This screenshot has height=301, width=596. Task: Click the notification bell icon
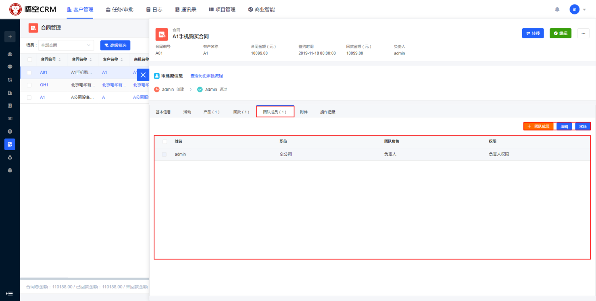click(557, 9)
